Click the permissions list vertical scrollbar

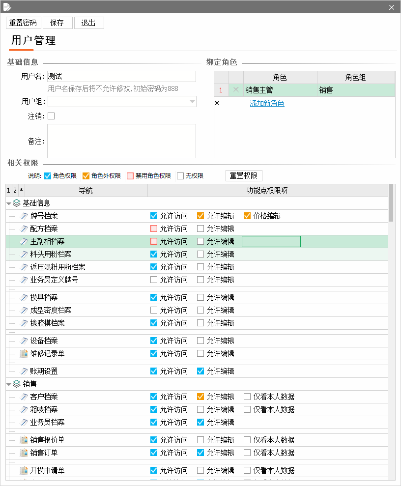click(391, 332)
